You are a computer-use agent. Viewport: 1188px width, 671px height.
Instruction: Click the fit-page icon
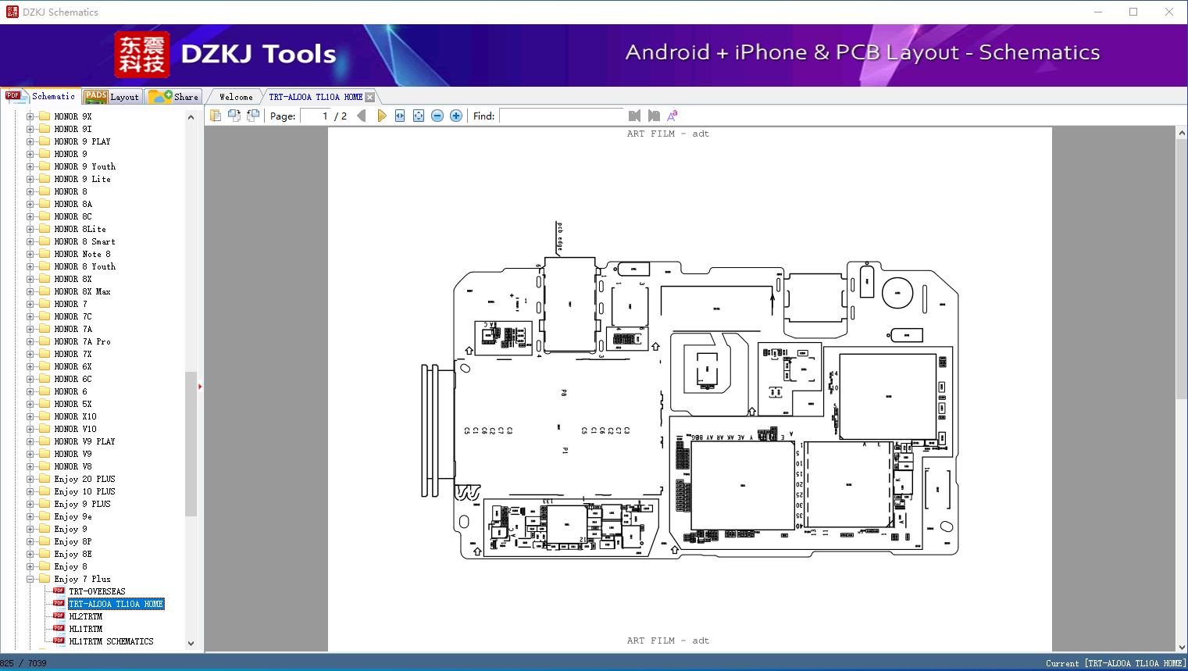coord(419,116)
